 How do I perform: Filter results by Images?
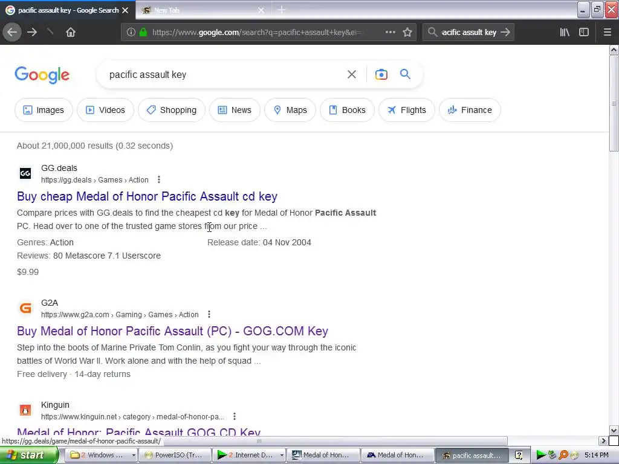44,110
